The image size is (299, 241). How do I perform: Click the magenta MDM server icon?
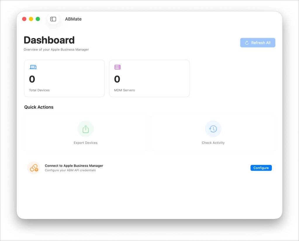(117, 67)
